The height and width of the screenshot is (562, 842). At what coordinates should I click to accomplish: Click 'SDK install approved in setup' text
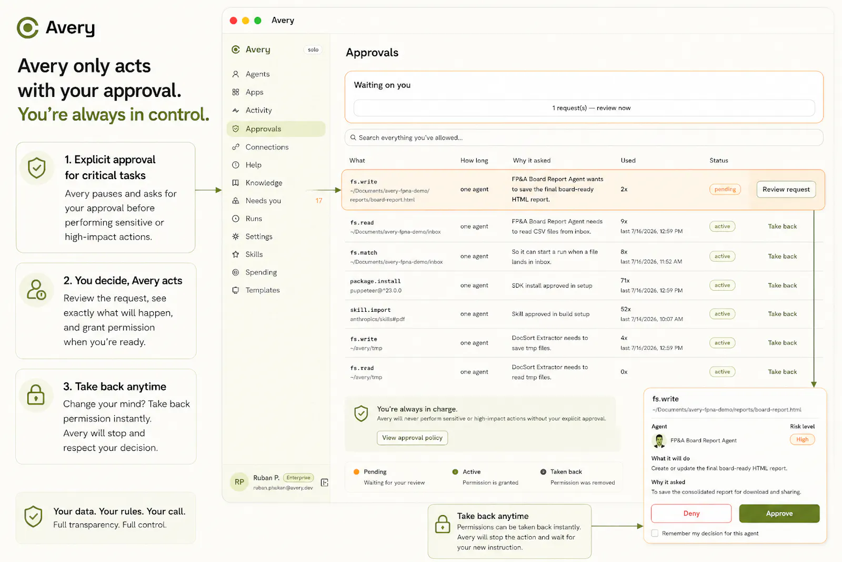pyautogui.click(x=552, y=285)
